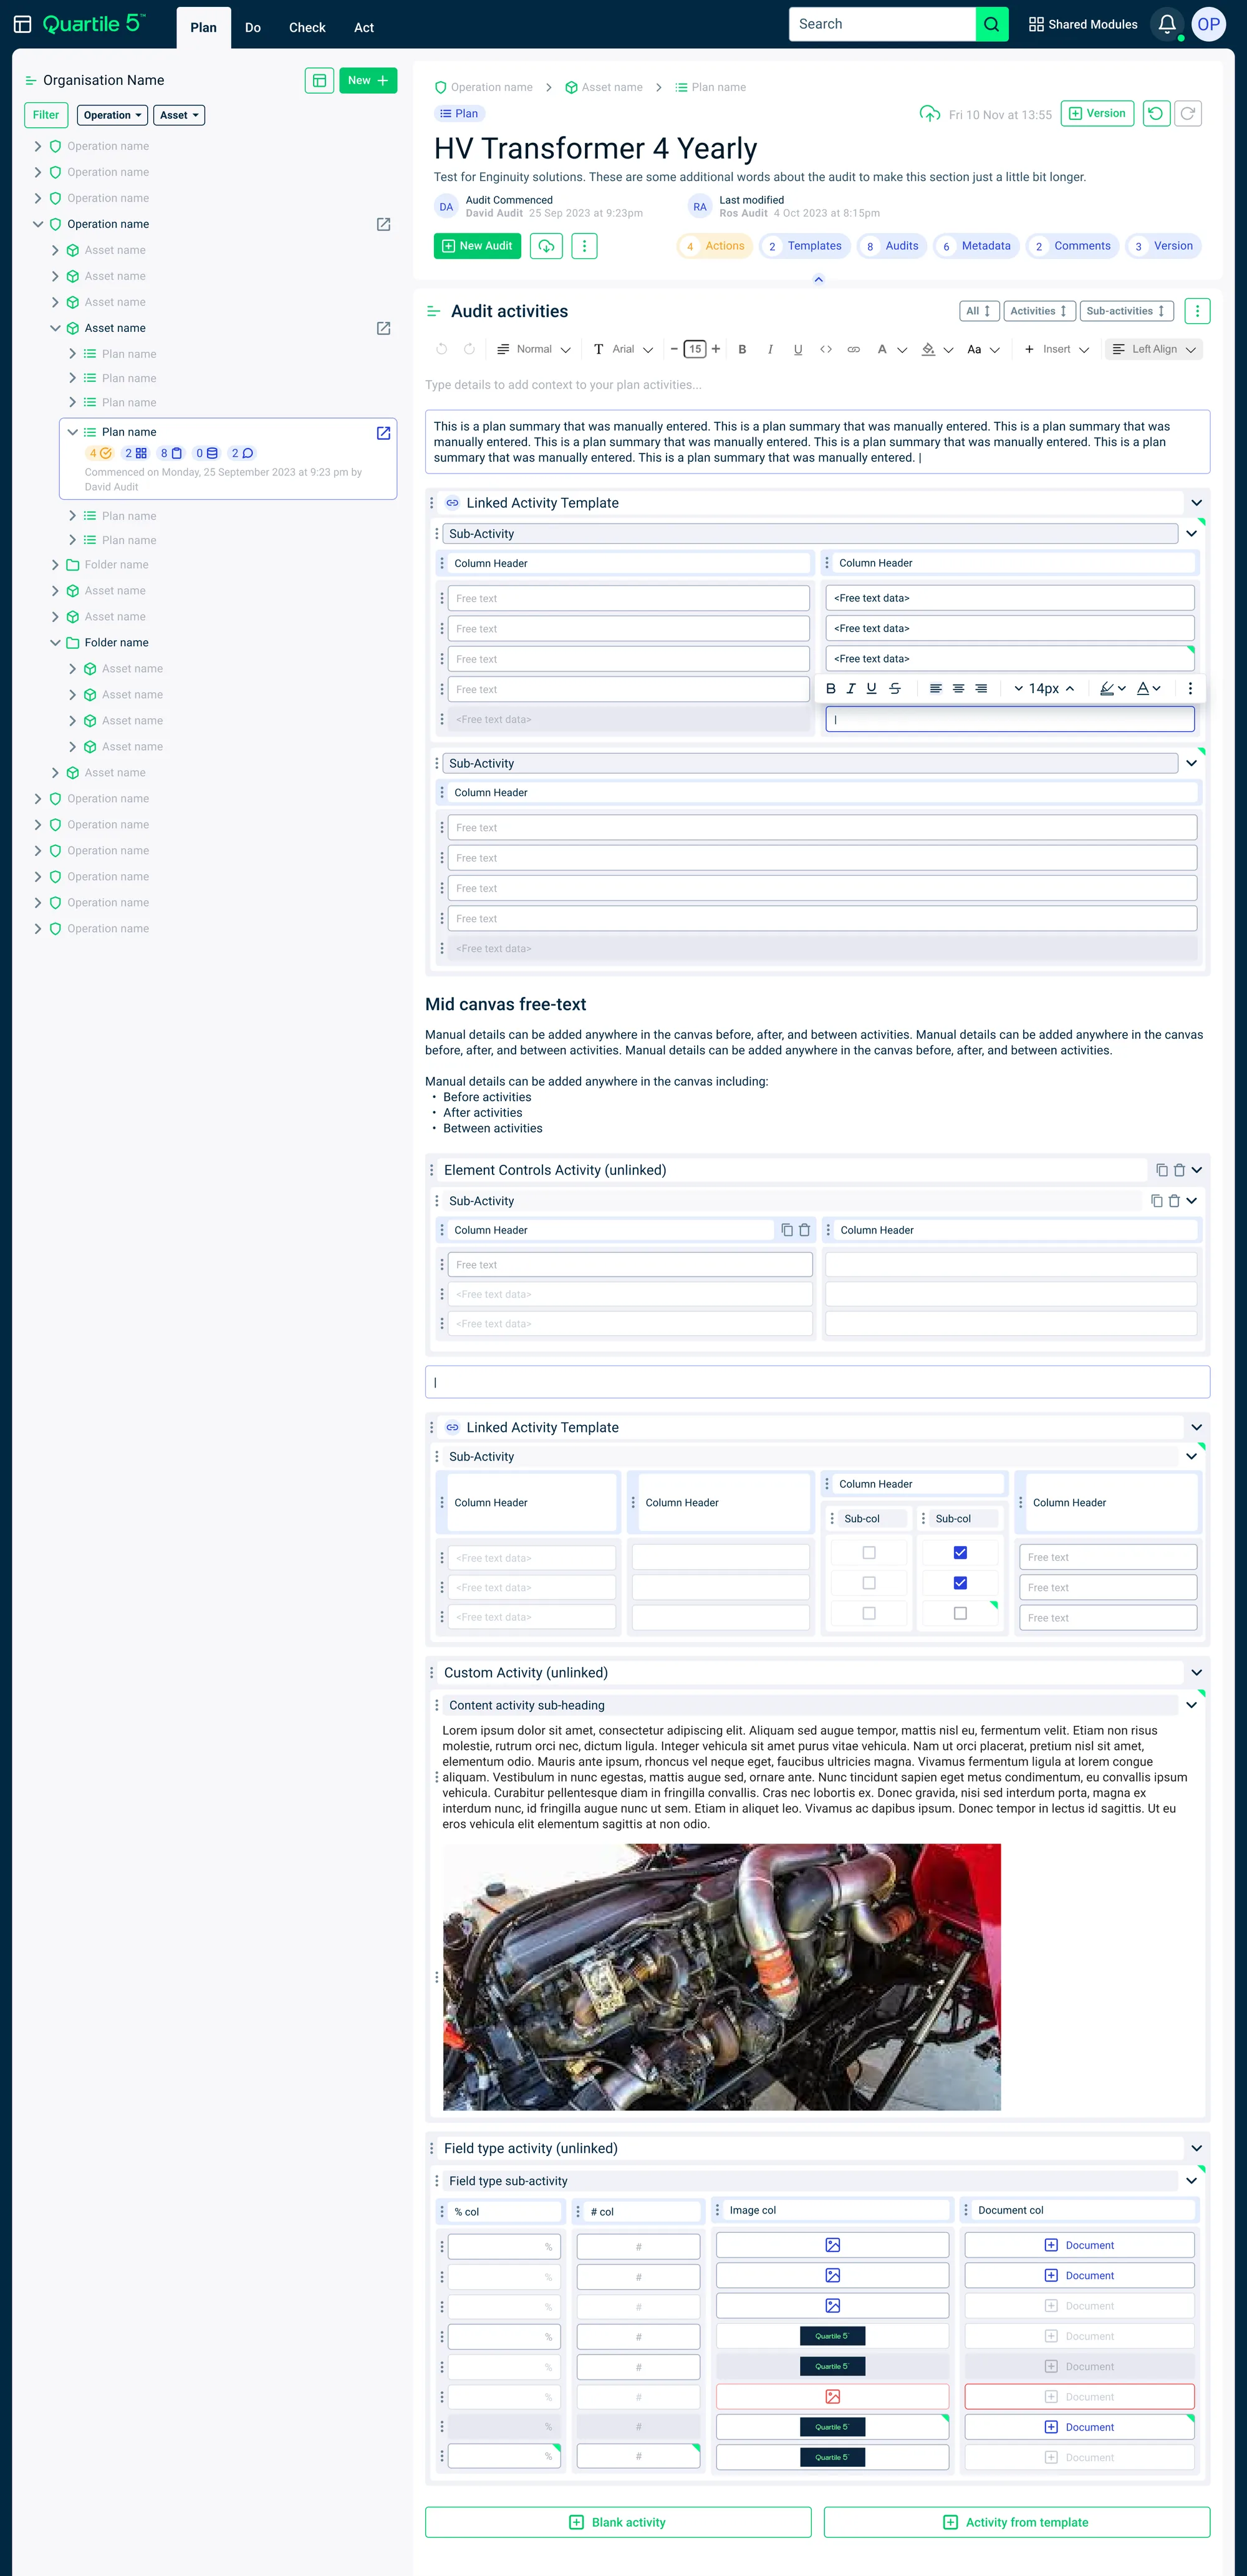Uncheck the second checked box in second Sub-col
1247x2576 pixels.
pyautogui.click(x=959, y=1583)
